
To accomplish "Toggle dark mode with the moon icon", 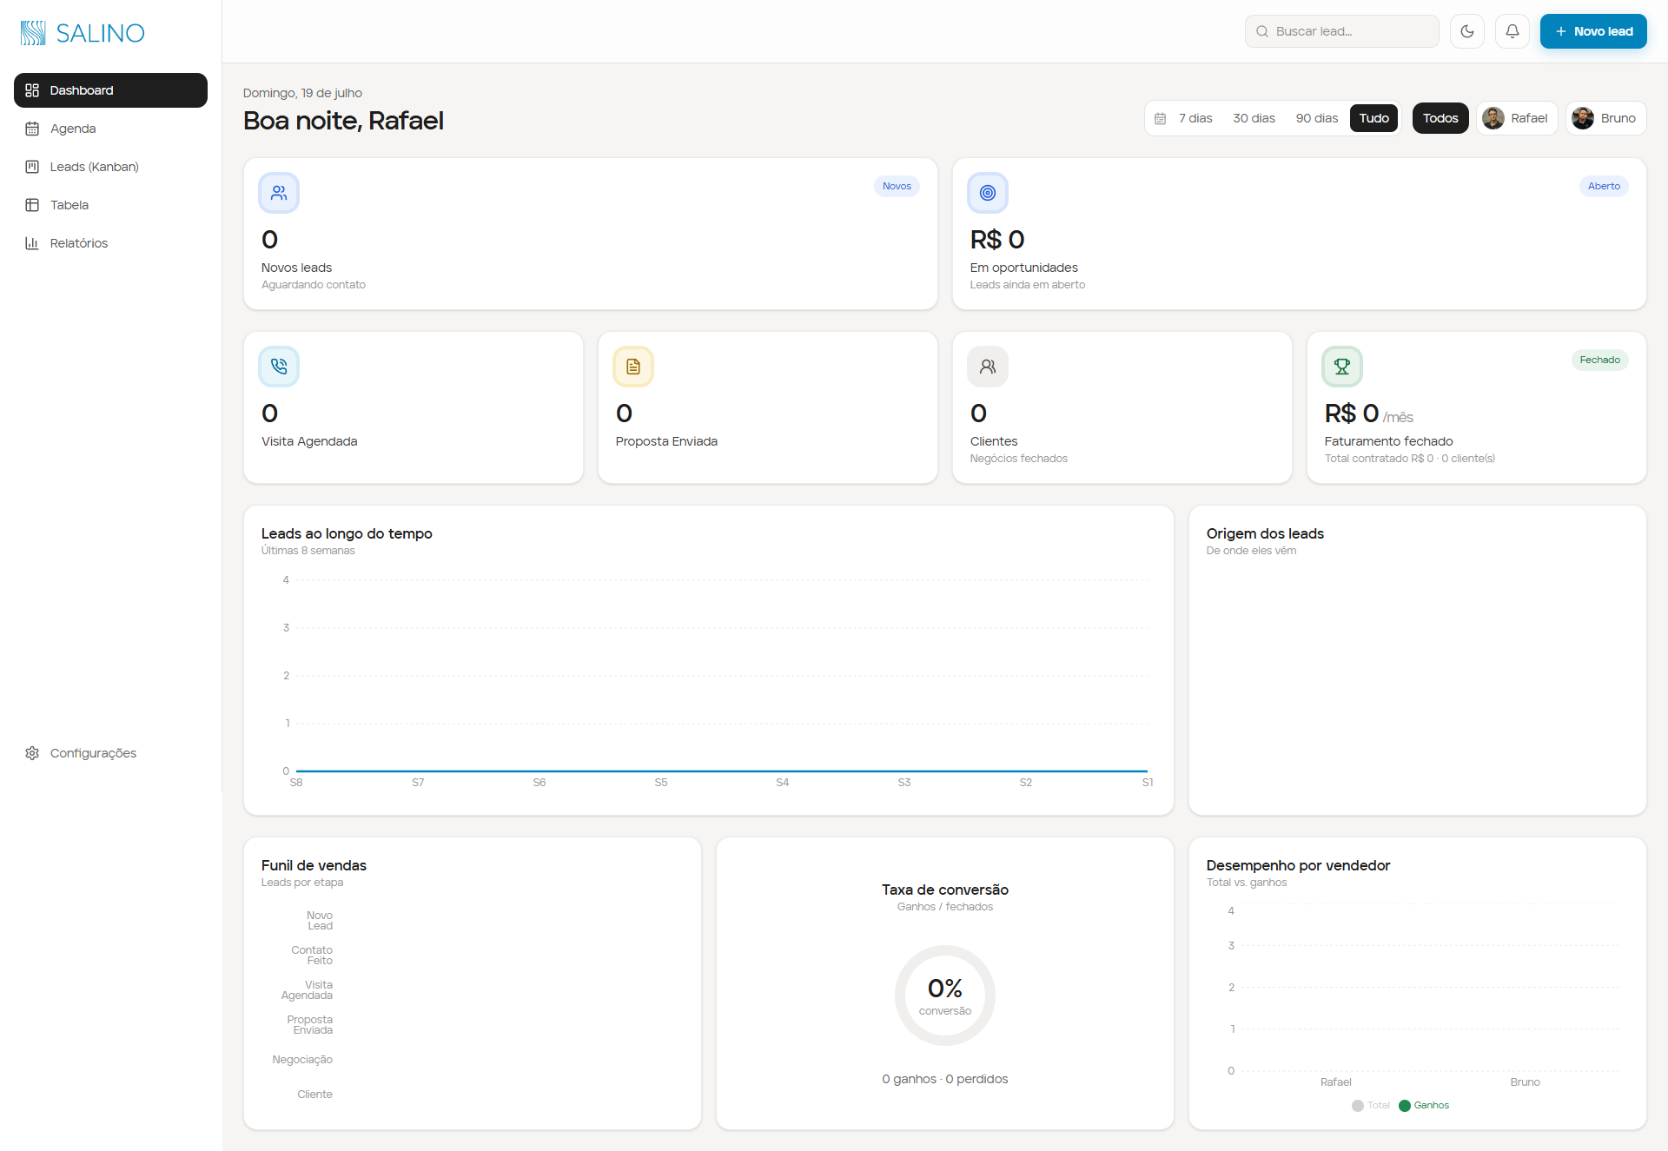I will coord(1467,31).
